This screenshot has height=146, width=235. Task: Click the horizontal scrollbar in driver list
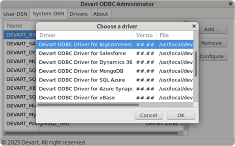pos(88,105)
